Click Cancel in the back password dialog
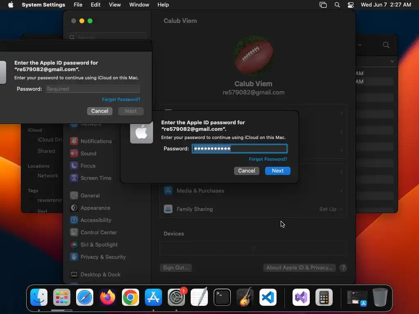The width and height of the screenshot is (419, 314). pos(100,111)
